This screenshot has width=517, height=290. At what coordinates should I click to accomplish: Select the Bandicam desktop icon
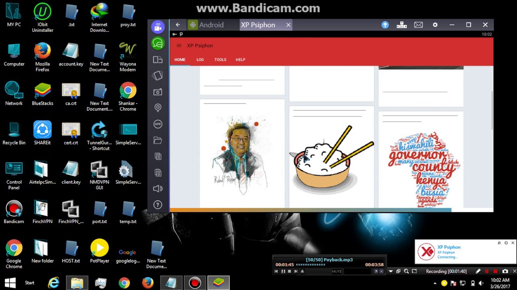coord(14,212)
